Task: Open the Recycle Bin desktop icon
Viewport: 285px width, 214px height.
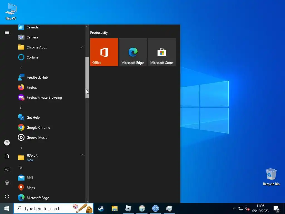Action: point(271,177)
